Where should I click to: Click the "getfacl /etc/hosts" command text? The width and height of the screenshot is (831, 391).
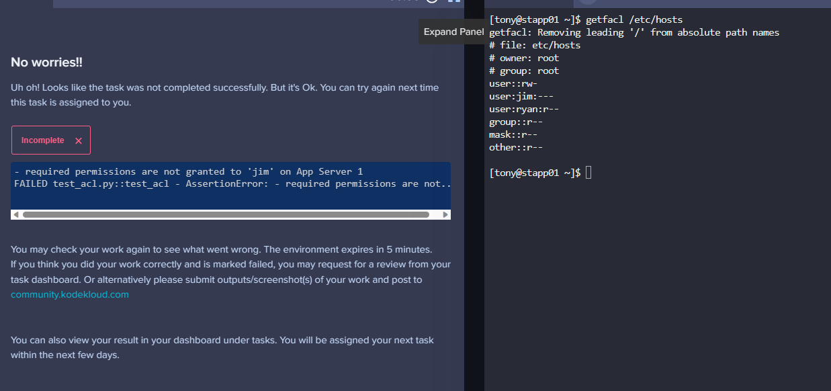pyautogui.click(x=634, y=19)
